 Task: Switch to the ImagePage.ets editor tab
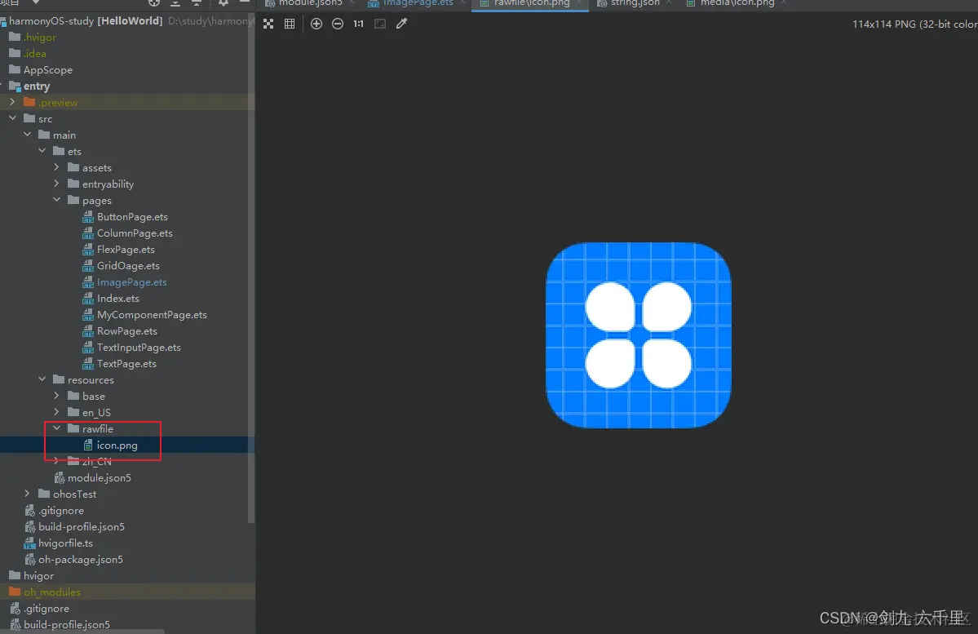click(x=416, y=4)
